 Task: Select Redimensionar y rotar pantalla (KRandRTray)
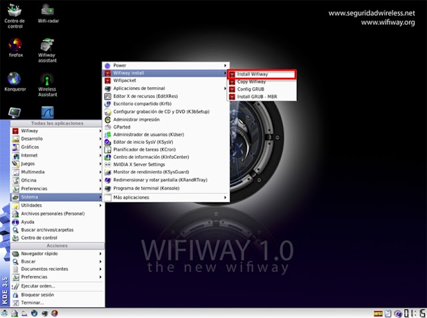coord(166,180)
